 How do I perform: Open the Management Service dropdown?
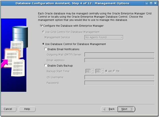104,37
